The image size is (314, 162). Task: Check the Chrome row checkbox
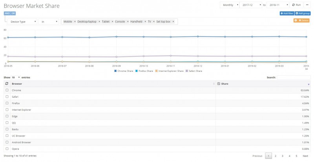pyautogui.click(x=7, y=90)
